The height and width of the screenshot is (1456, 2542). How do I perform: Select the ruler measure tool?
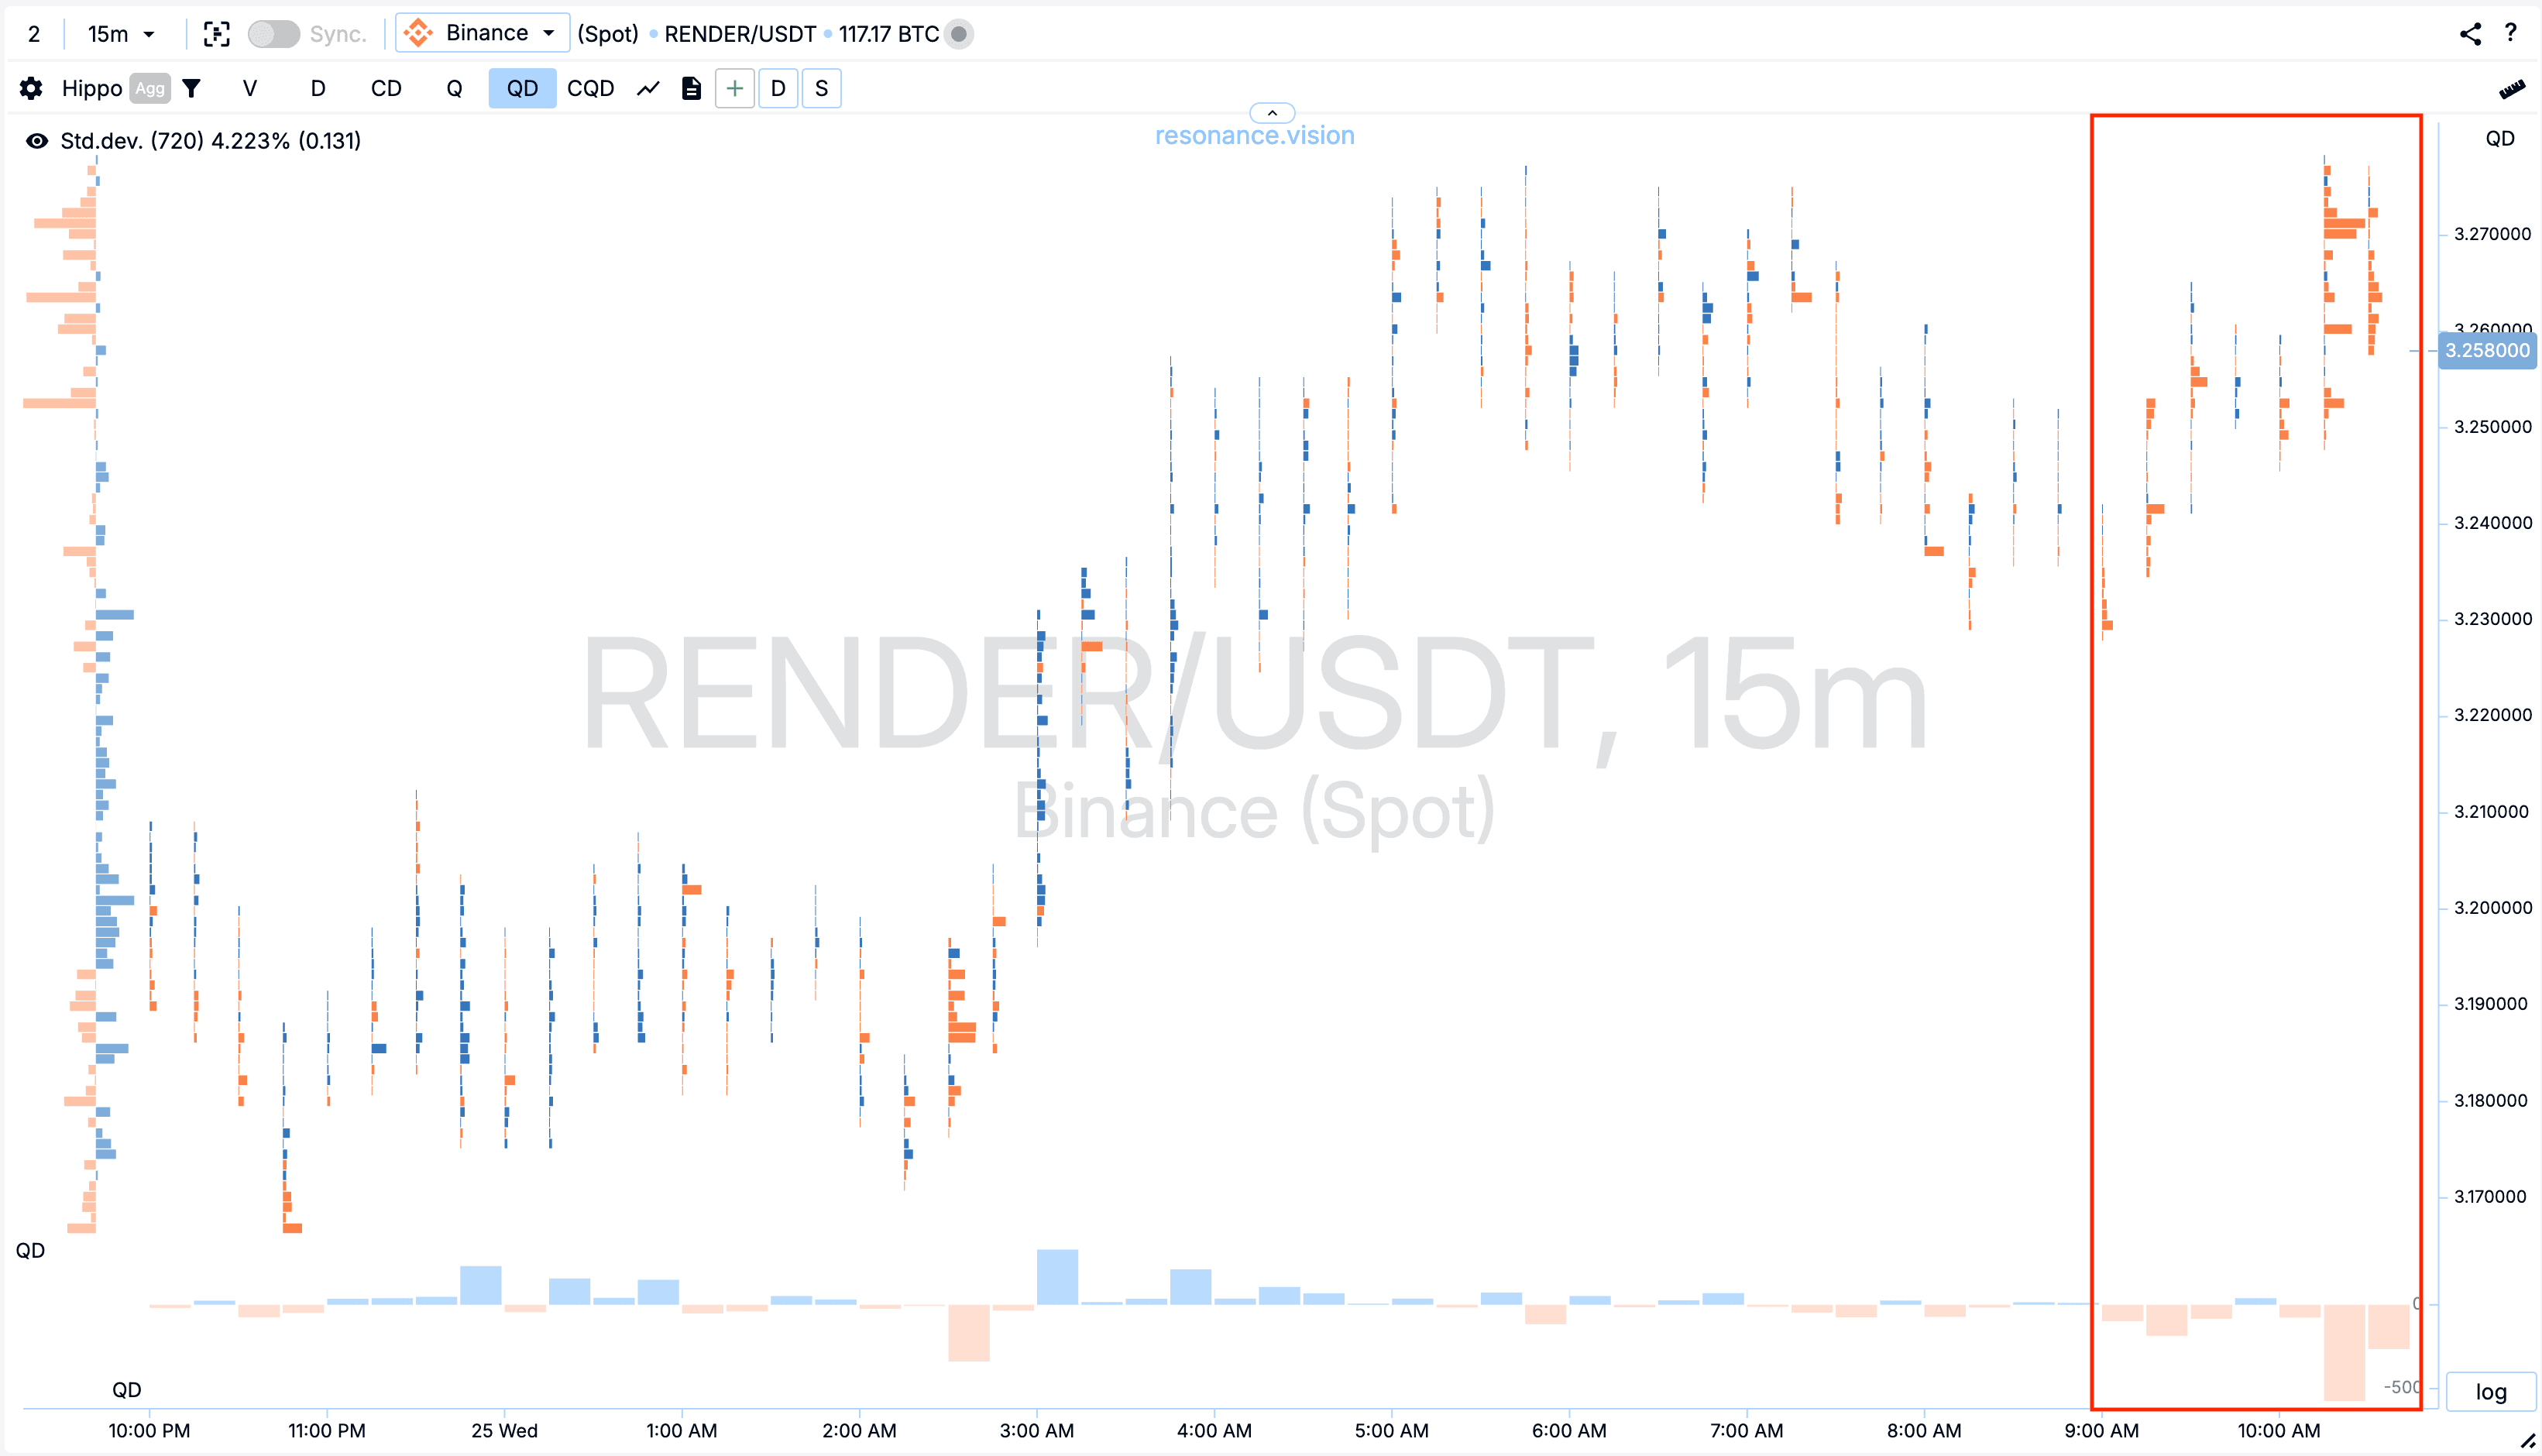click(x=2511, y=90)
